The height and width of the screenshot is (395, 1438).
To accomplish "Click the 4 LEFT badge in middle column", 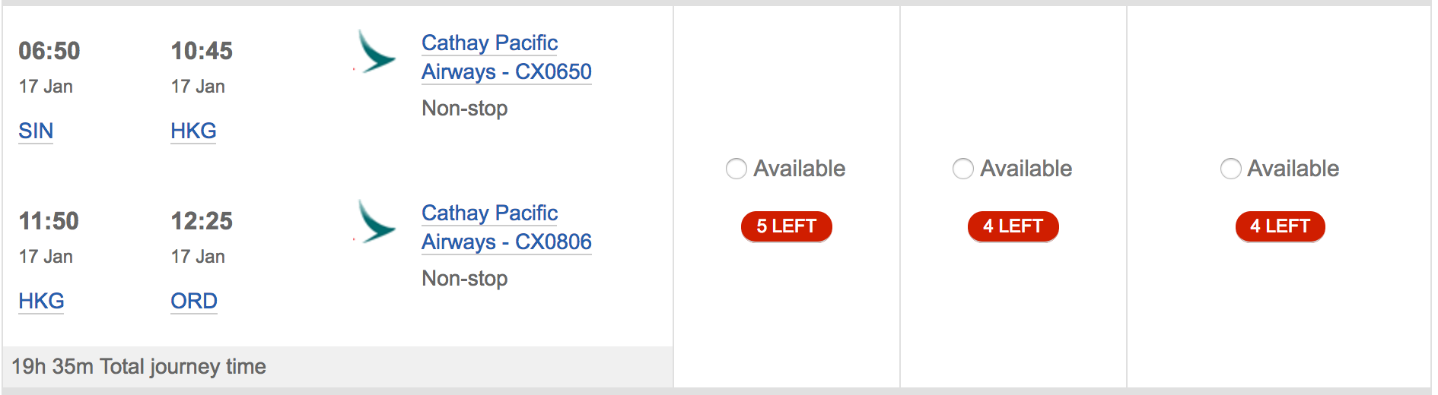I will [1013, 226].
